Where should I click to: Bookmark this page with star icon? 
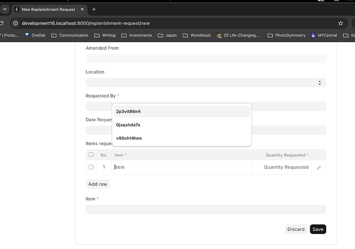point(340,23)
